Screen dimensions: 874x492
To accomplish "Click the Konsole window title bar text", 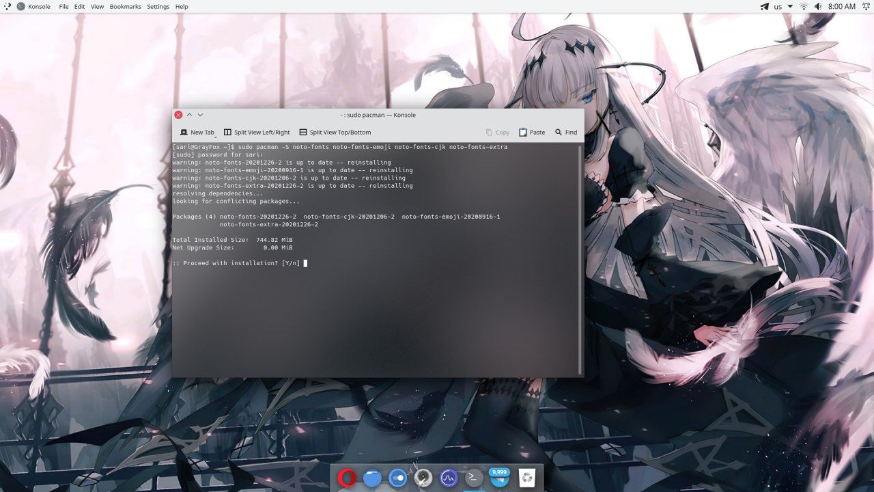I will point(378,115).
